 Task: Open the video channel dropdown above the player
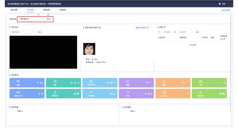22,32
